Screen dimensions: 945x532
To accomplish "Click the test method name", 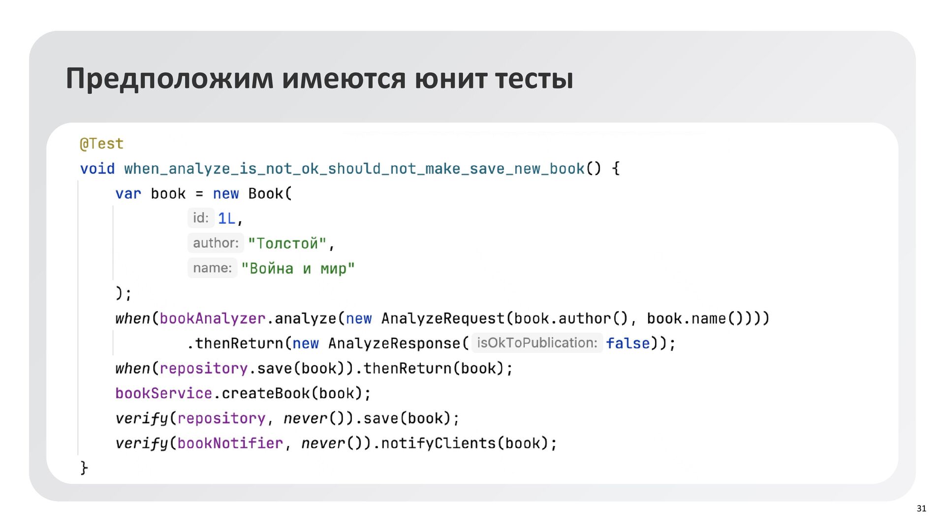I will pos(354,169).
